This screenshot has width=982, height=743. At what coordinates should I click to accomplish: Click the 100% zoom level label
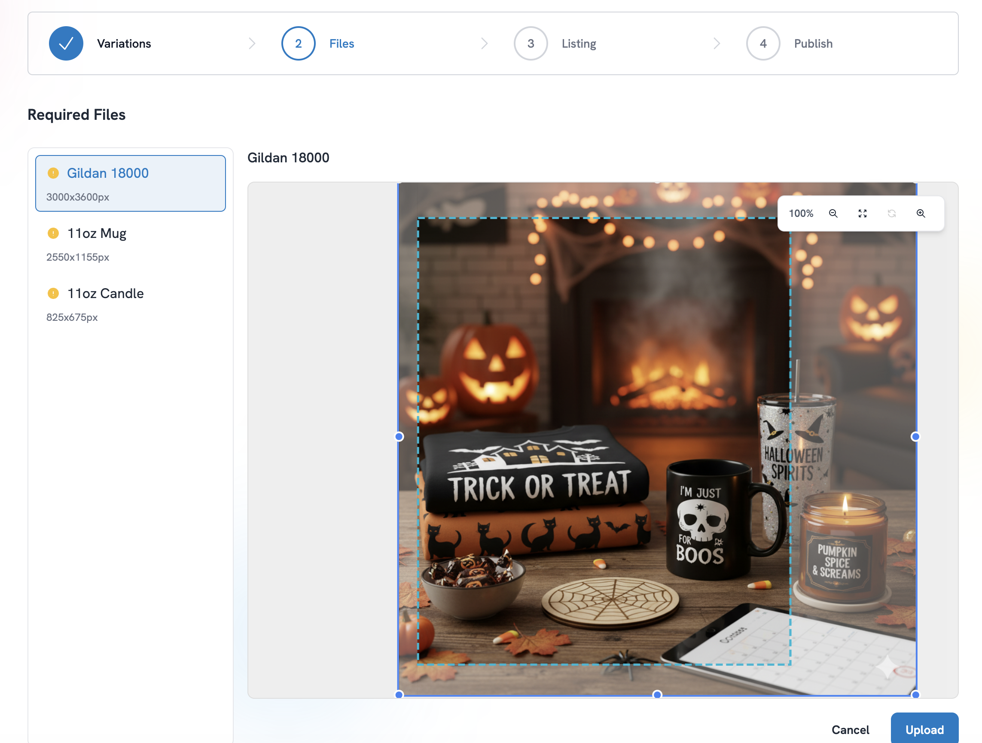pos(800,213)
